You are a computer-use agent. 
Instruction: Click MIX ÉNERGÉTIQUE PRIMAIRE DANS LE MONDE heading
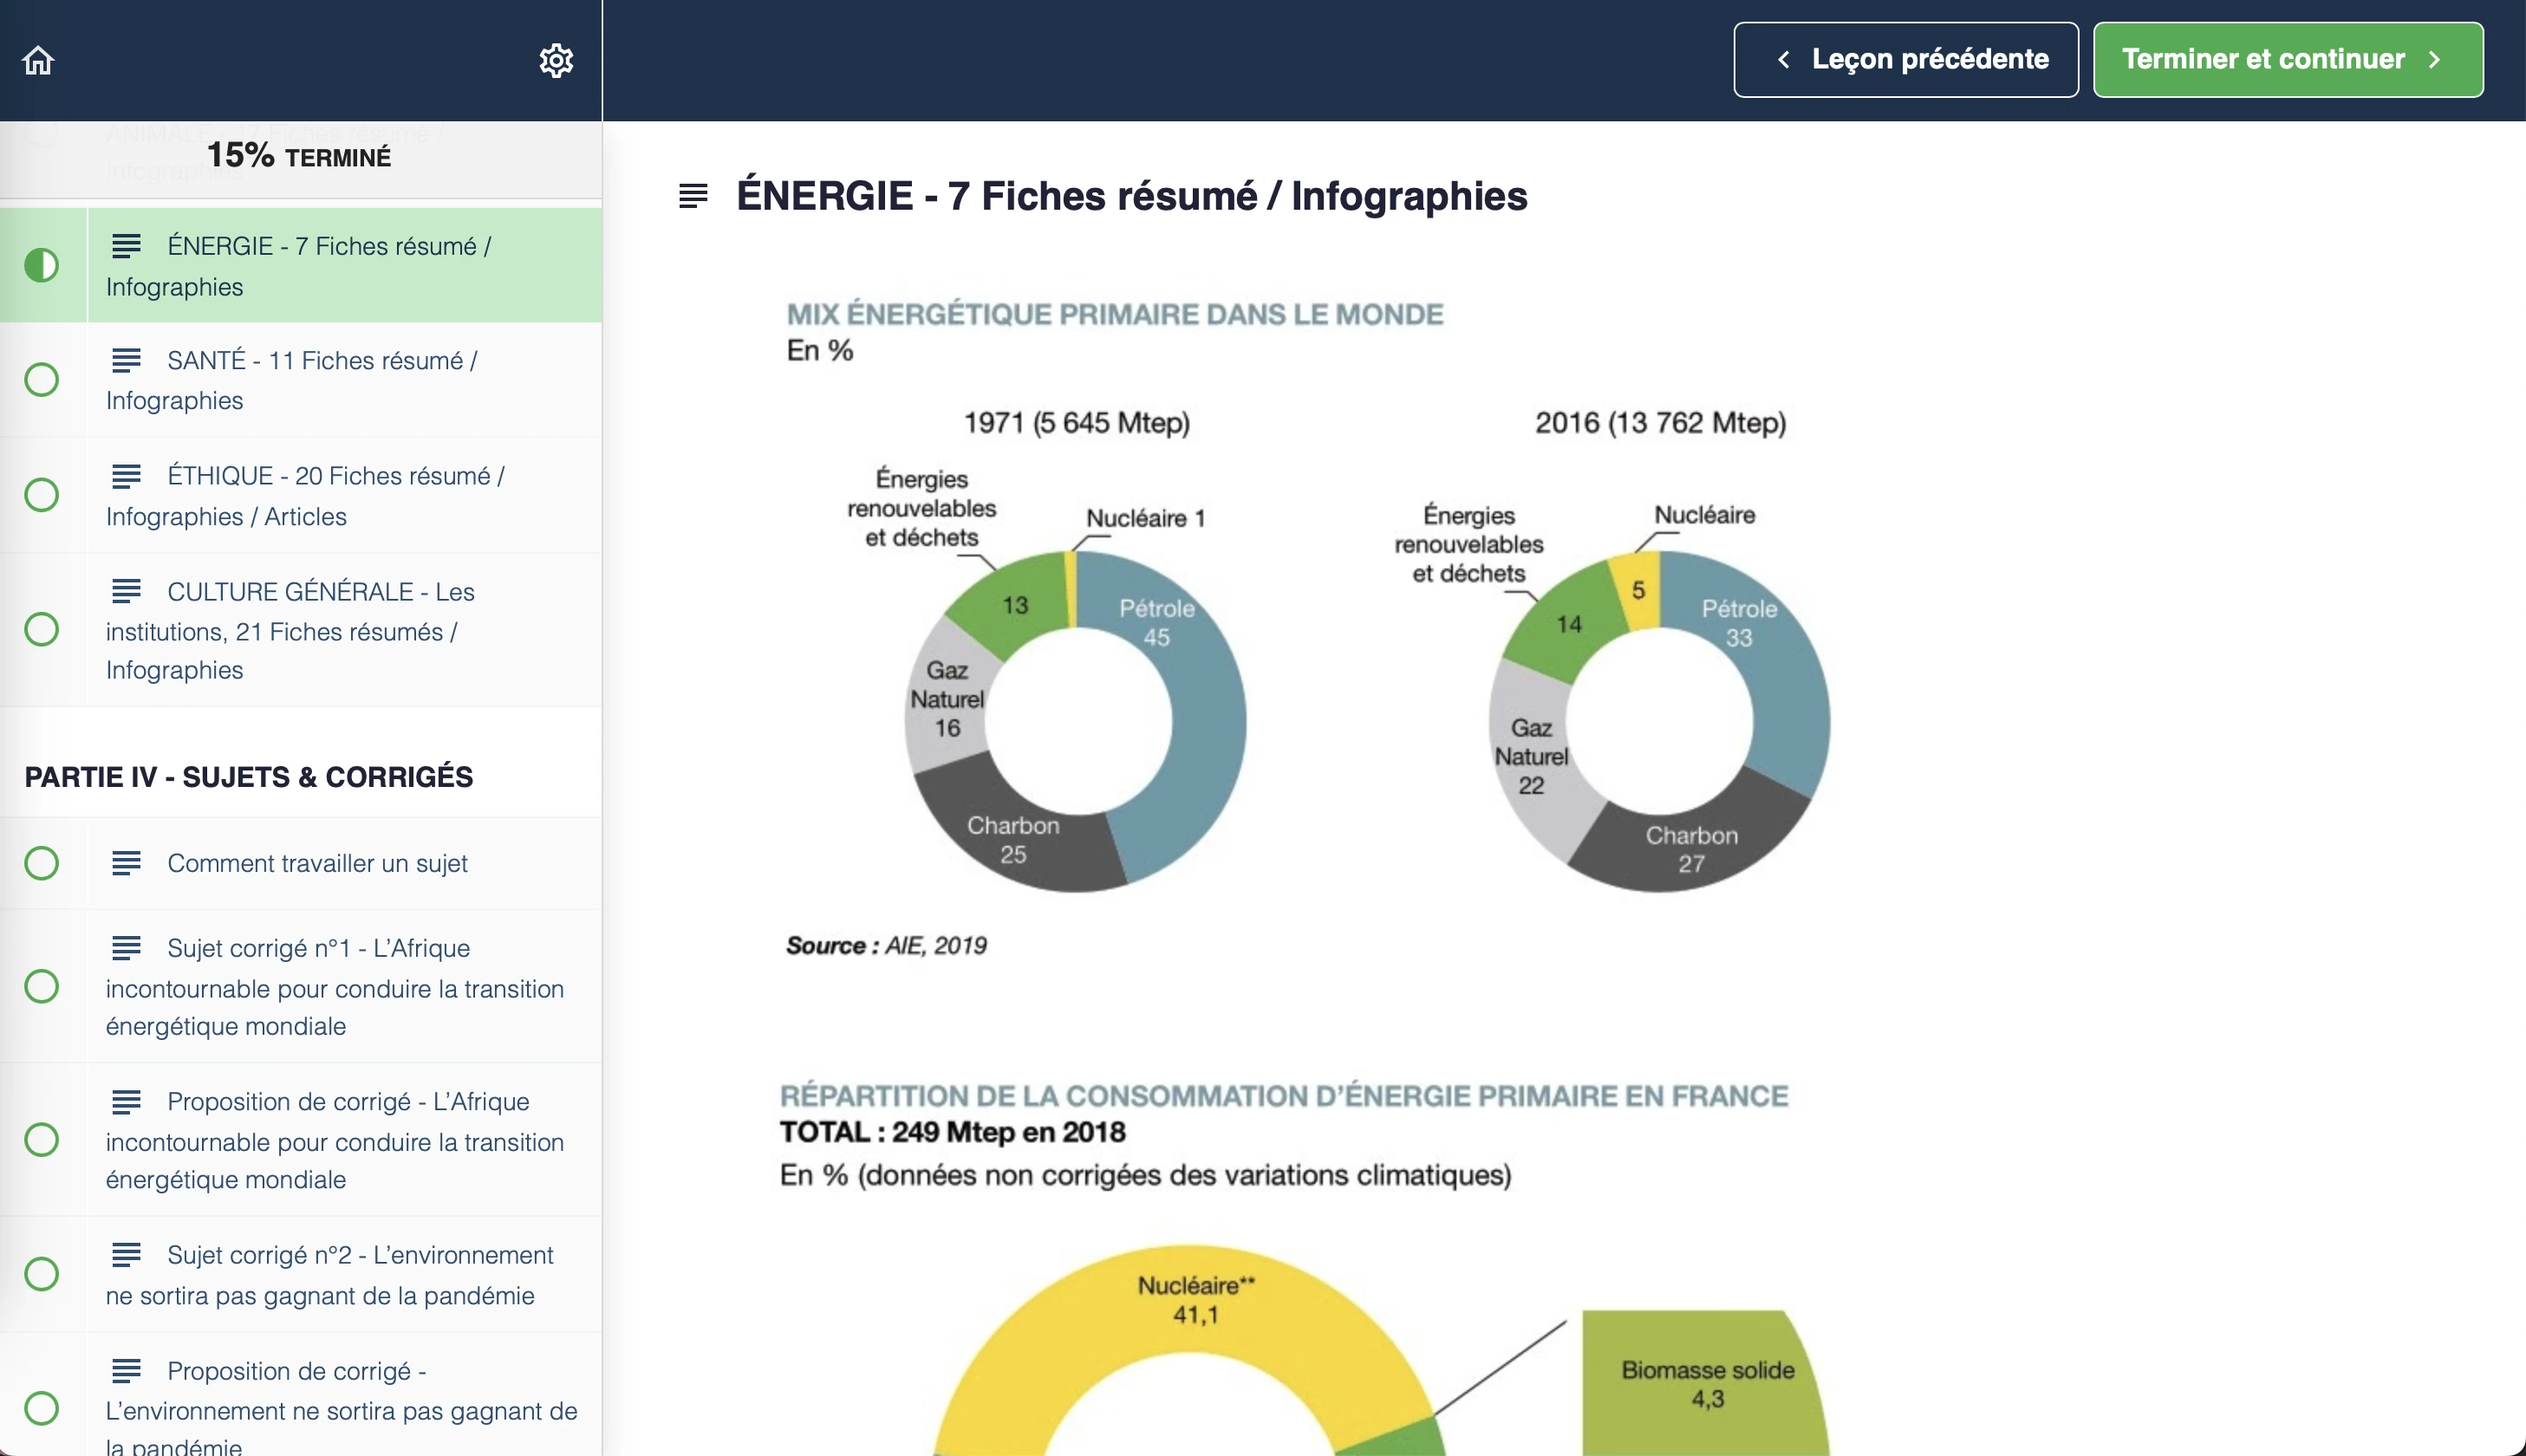1114,314
